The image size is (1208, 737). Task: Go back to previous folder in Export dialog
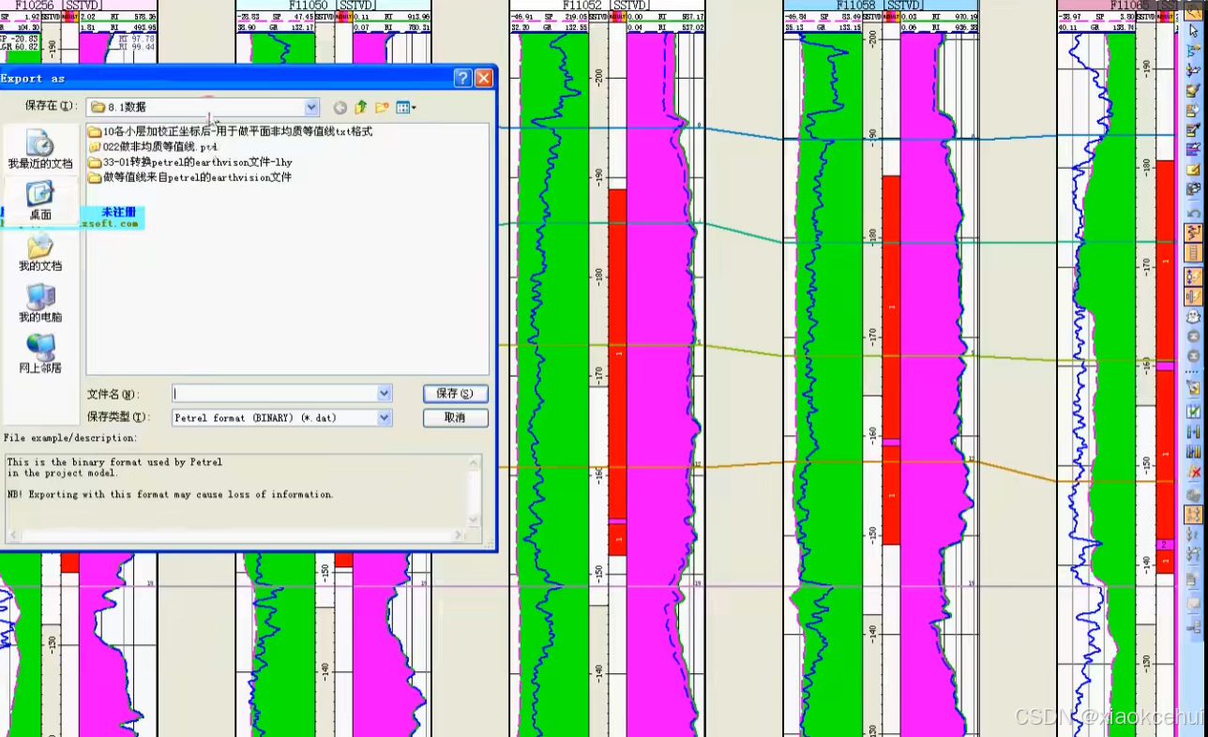[340, 108]
